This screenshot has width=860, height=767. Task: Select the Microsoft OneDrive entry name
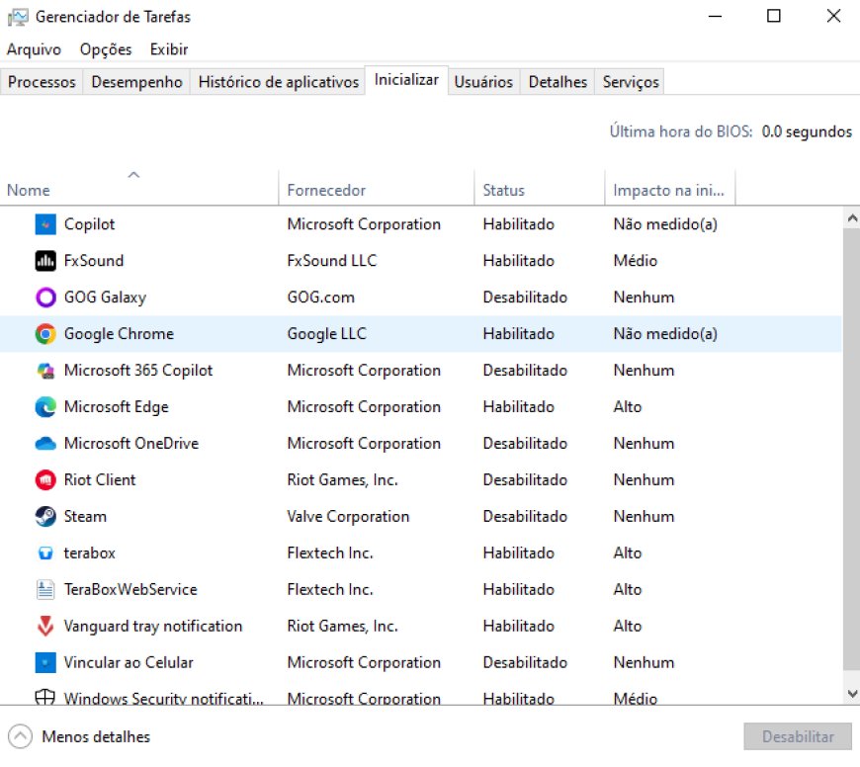point(131,444)
